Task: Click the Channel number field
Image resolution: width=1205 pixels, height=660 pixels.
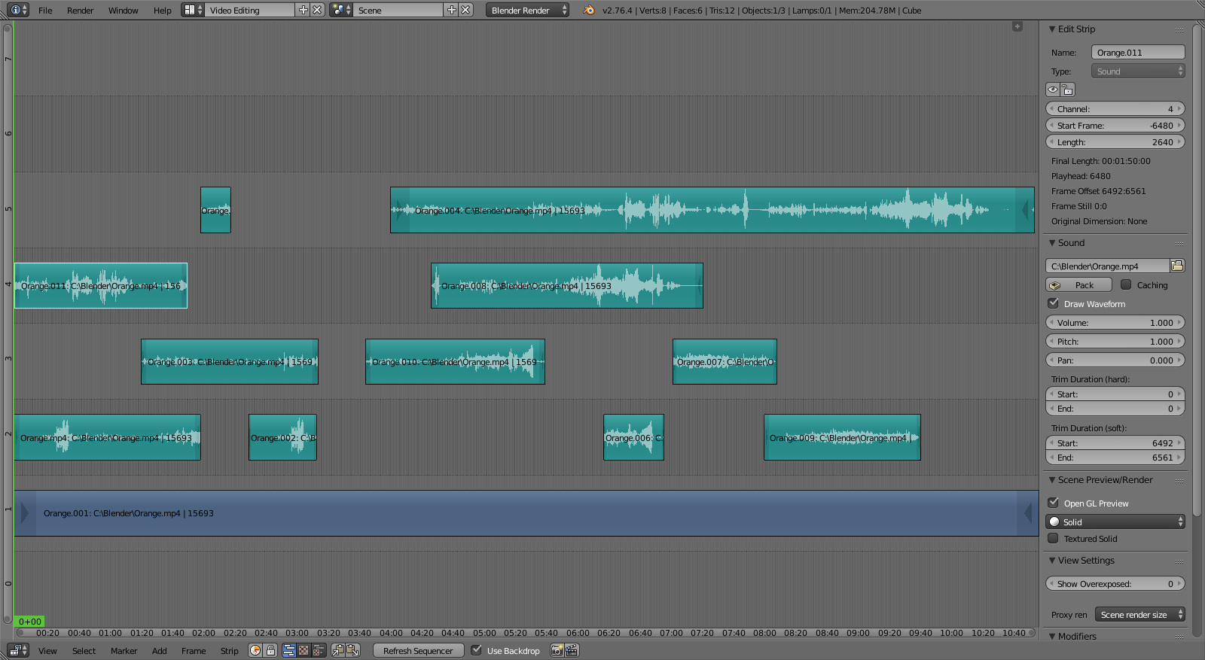Action: [1115, 109]
